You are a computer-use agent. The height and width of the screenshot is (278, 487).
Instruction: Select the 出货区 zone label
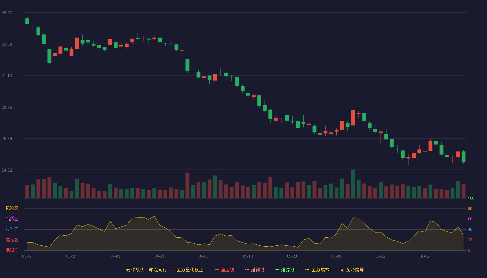(x=12, y=219)
